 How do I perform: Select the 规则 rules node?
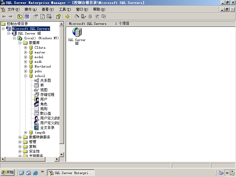(x=44, y=109)
